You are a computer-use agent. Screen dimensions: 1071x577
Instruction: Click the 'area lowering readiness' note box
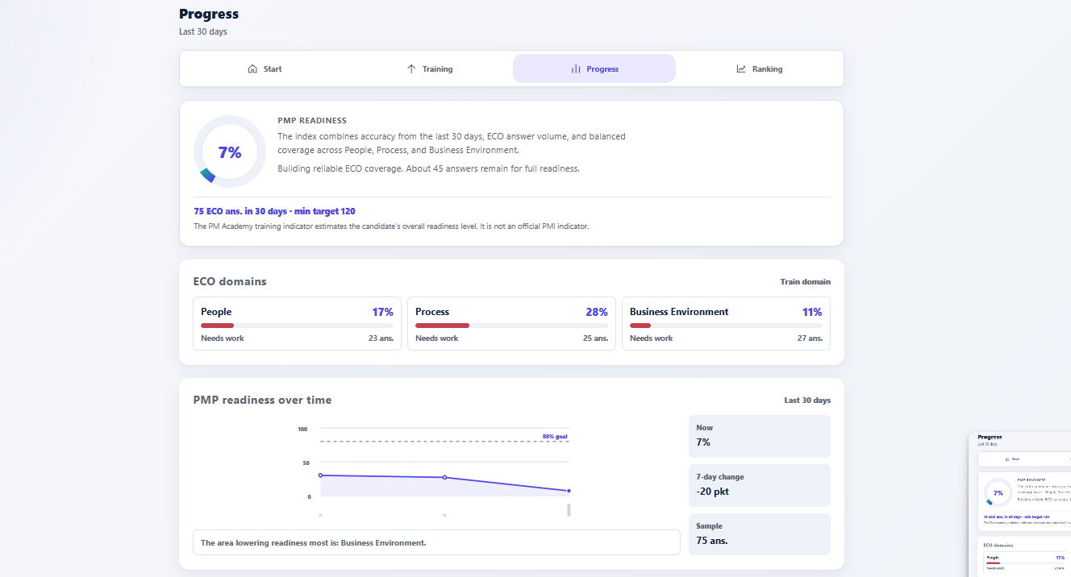pyautogui.click(x=436, y=542)
